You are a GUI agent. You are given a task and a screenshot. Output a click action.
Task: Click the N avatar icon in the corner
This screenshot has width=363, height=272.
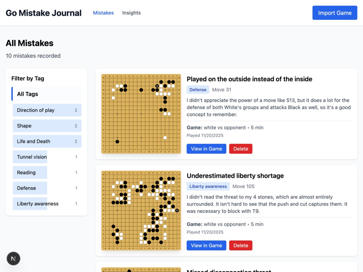13,259
